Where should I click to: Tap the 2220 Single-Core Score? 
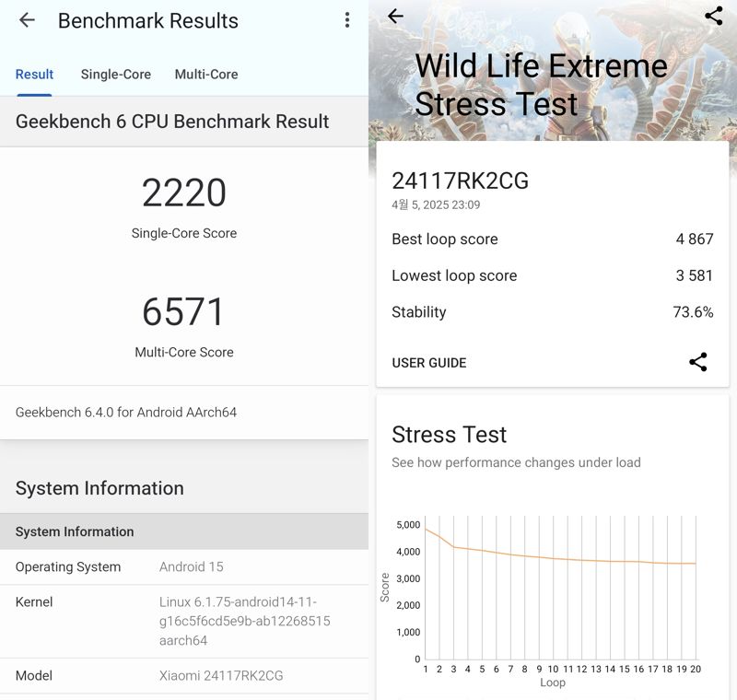(184, 193)
